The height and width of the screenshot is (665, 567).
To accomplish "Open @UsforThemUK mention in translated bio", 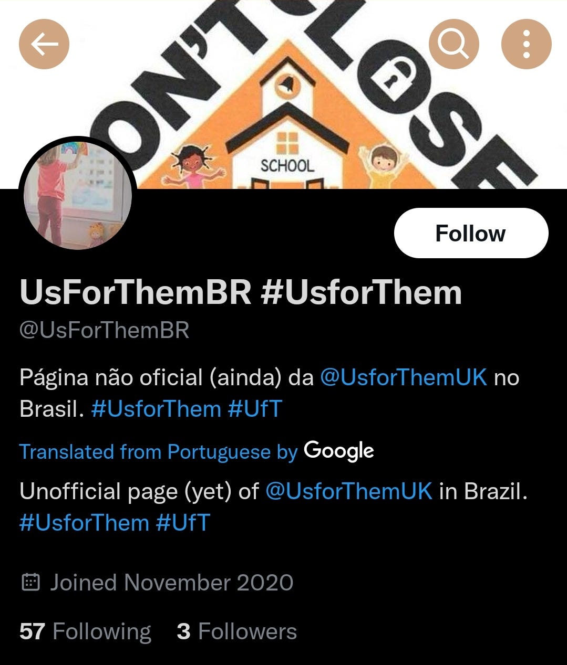I will (x=349, y=491).
